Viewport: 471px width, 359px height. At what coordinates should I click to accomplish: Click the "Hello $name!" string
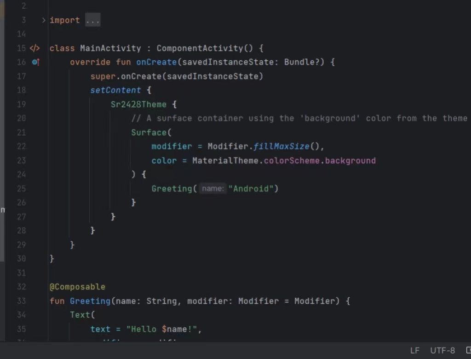[x=161, y=329]
